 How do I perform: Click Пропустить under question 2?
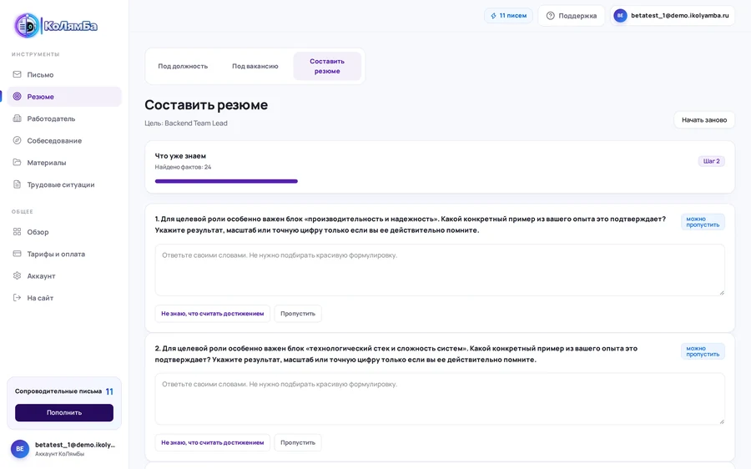pos(298,442)
